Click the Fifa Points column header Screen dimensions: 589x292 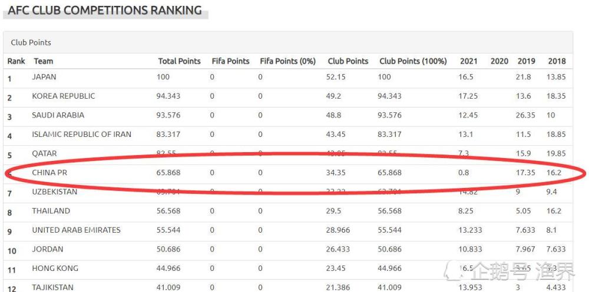(231, 61)
